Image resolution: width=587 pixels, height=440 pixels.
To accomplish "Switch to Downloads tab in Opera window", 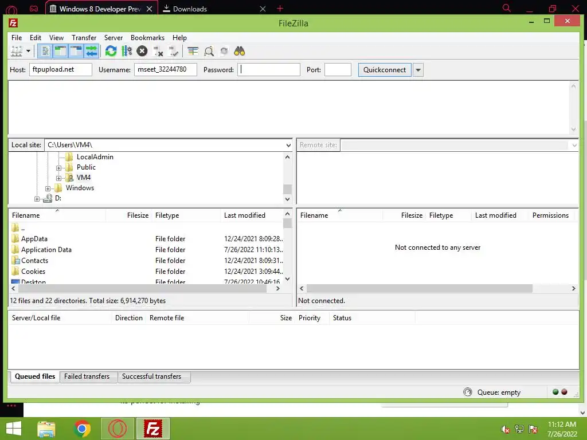I will pyautogui.click(x=214, y=9).
